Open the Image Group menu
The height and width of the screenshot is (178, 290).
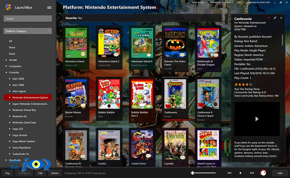coord(199,2)
